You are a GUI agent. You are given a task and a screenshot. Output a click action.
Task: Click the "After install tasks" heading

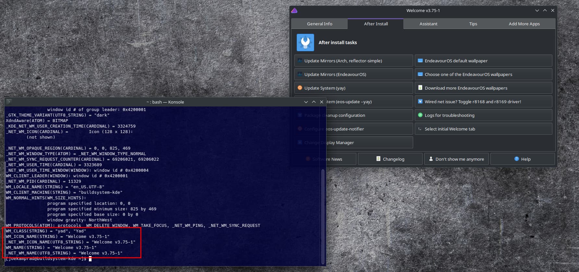click(x=338, y=43)
